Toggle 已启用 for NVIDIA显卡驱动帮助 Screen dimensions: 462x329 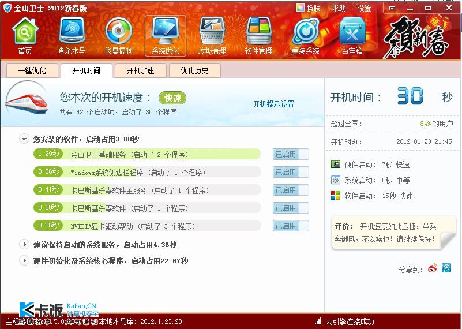click(291, 226)
